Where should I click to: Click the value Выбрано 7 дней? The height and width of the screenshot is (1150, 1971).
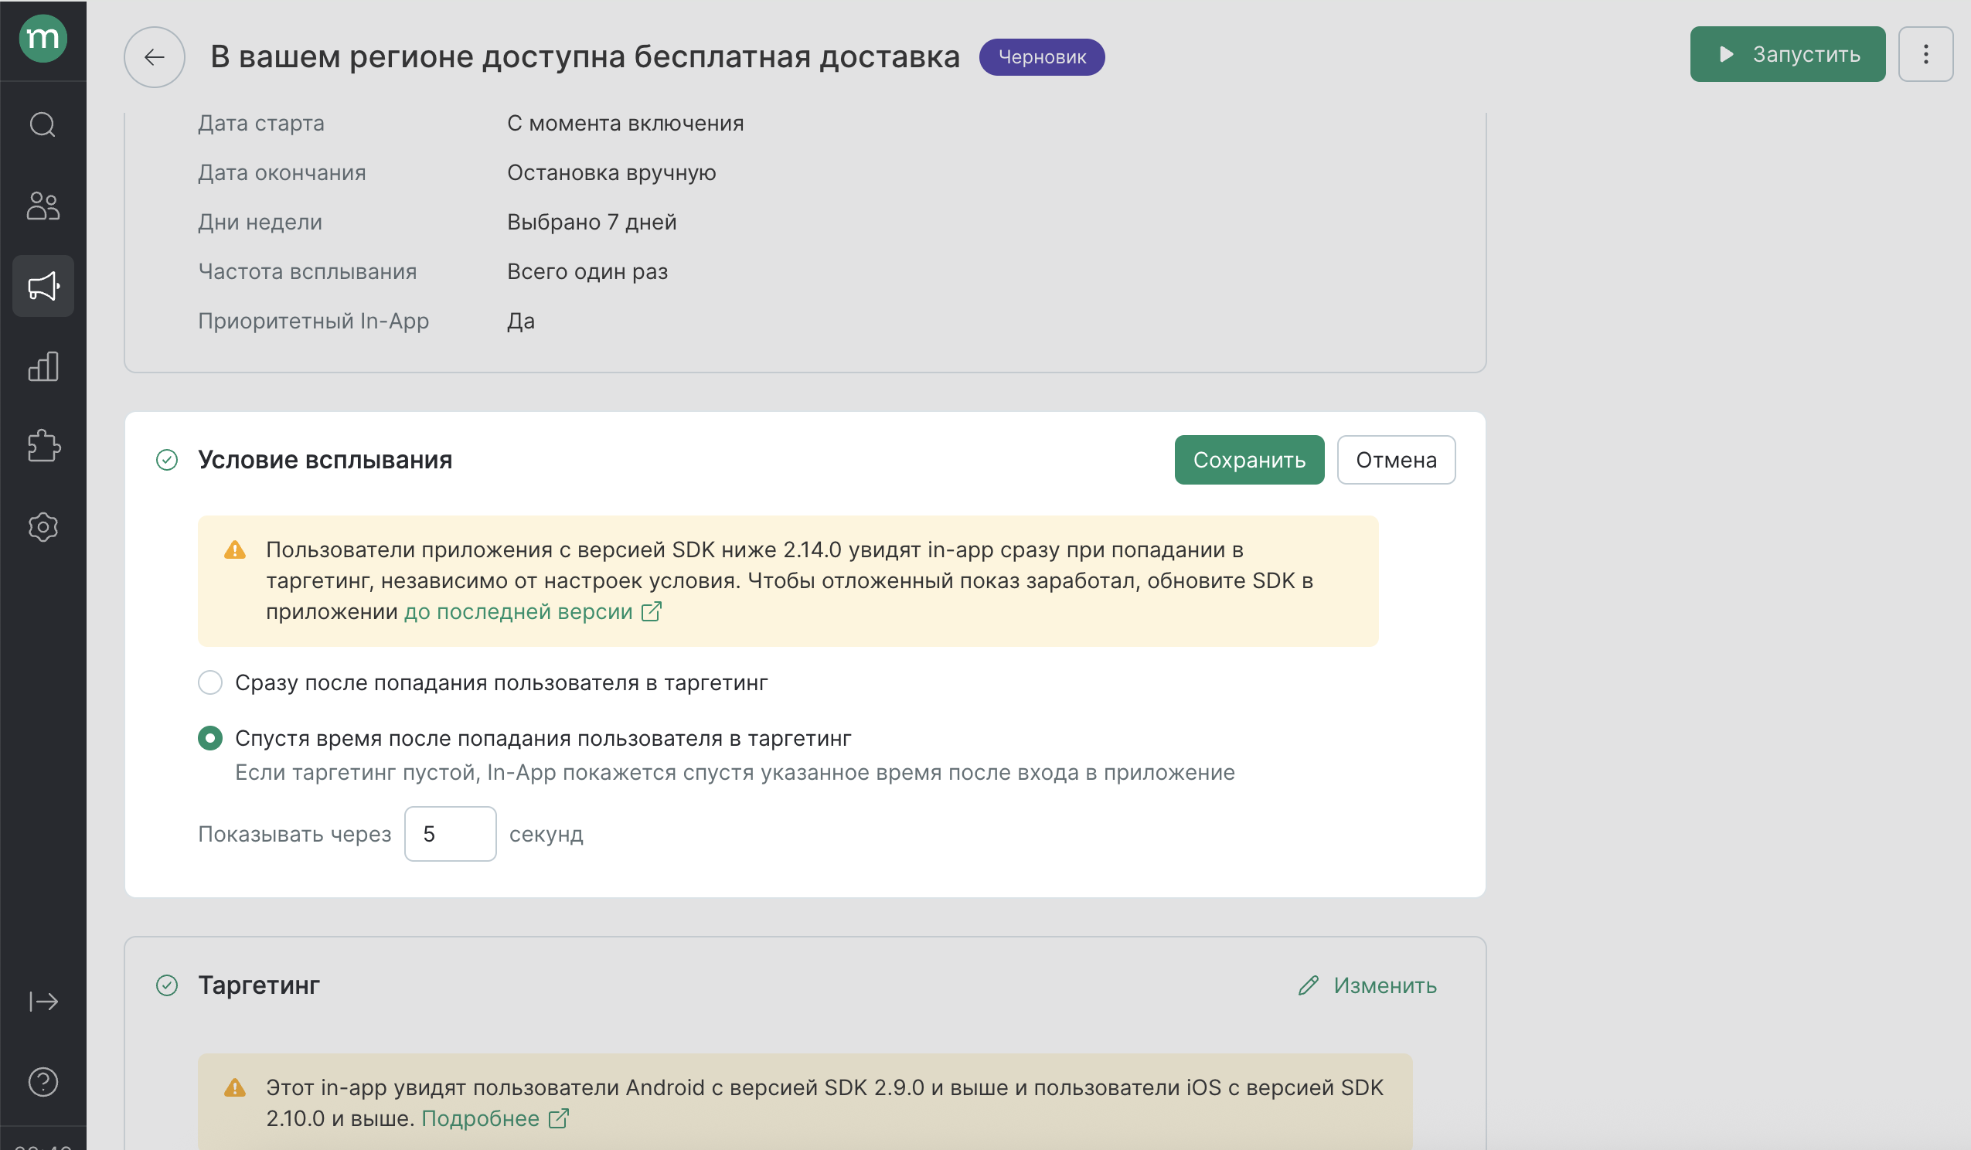[x=592, y=222]
